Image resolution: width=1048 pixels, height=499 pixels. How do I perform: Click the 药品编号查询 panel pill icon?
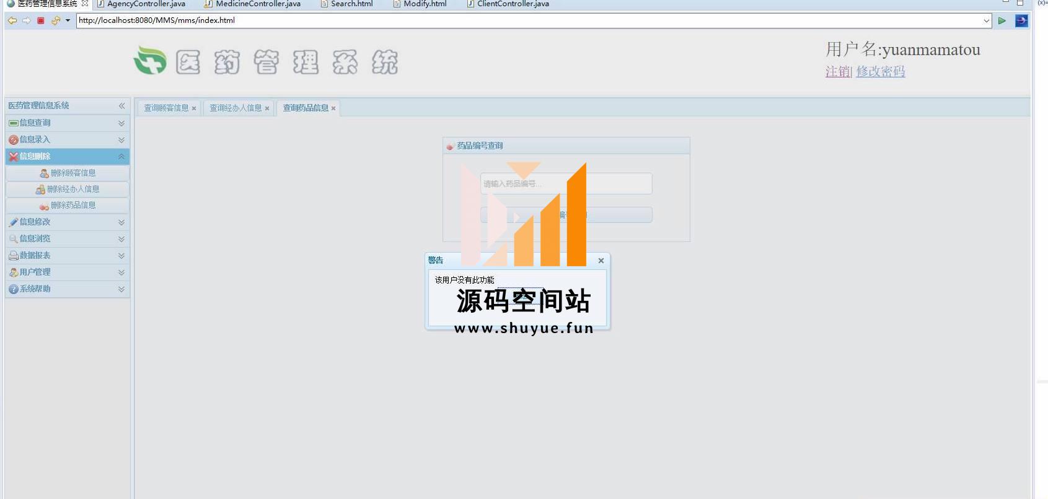(450, 146)
